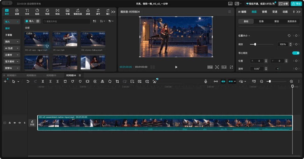Image resolution: width=304 pixels, height=159 pixels.
Task: Expand the 我的 sidebar section
Action: pos(12,42)
